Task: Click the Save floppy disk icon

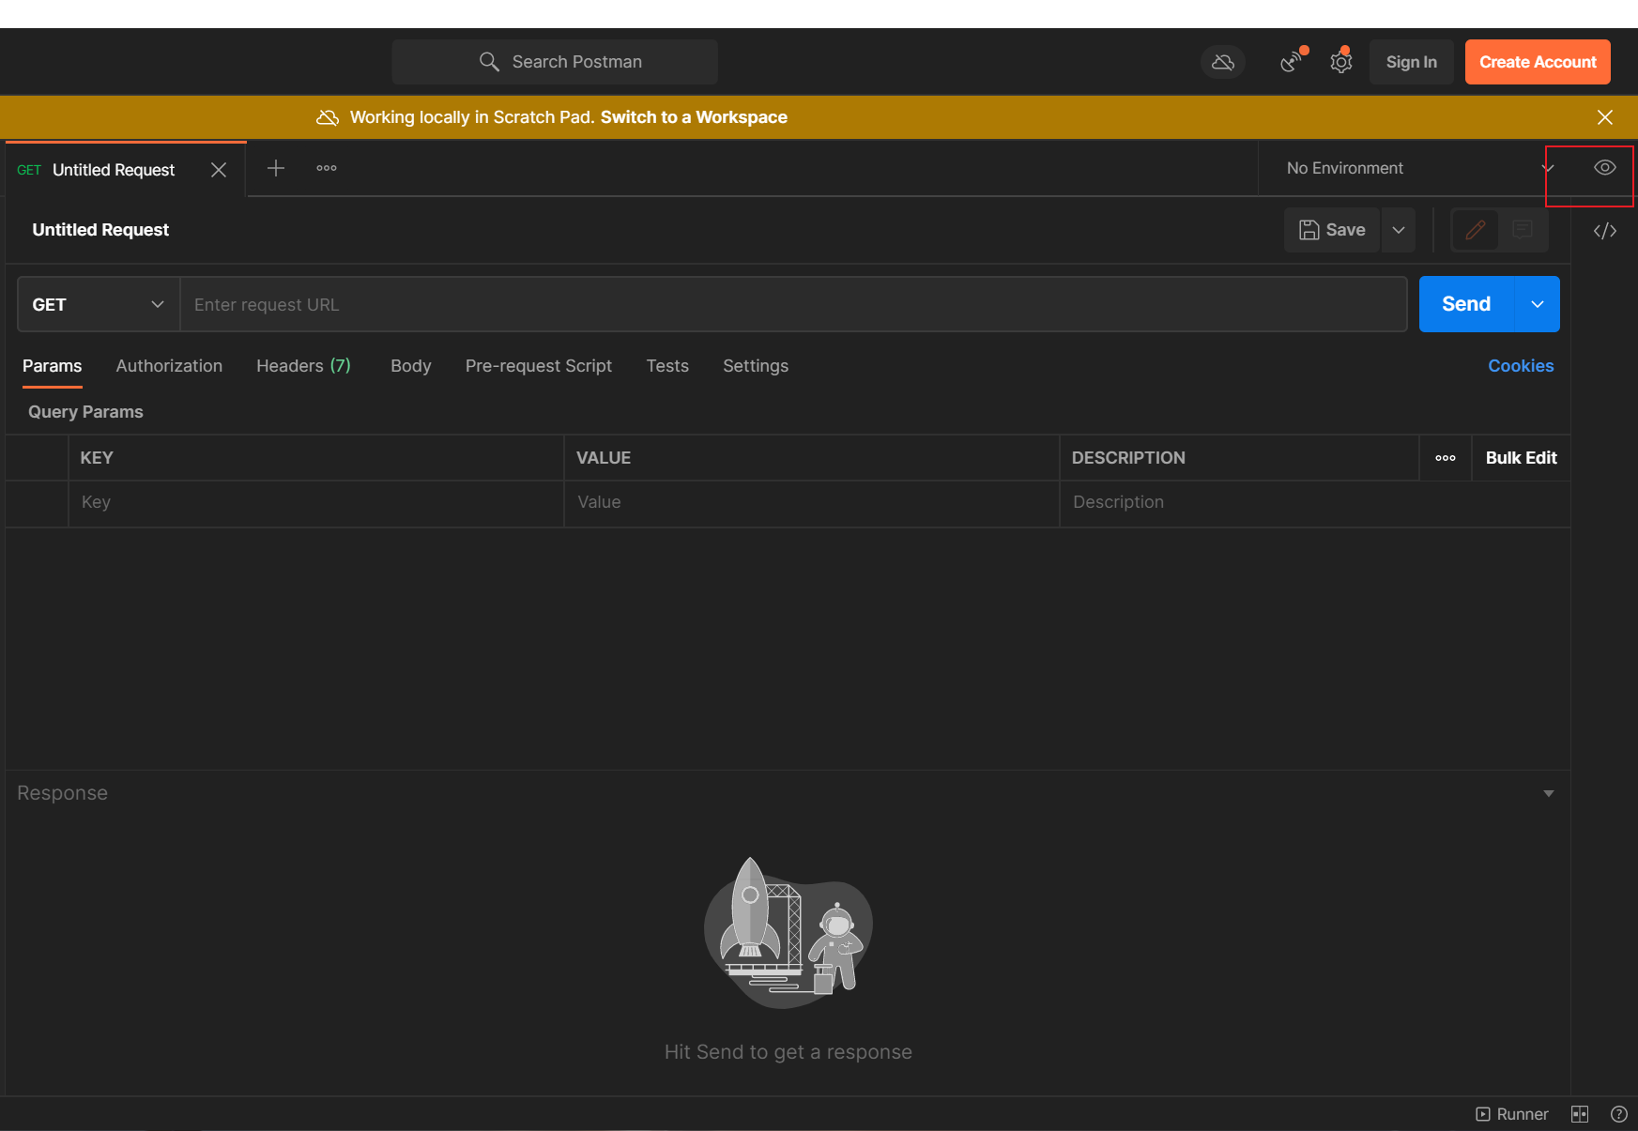Action: point(1309,230)
